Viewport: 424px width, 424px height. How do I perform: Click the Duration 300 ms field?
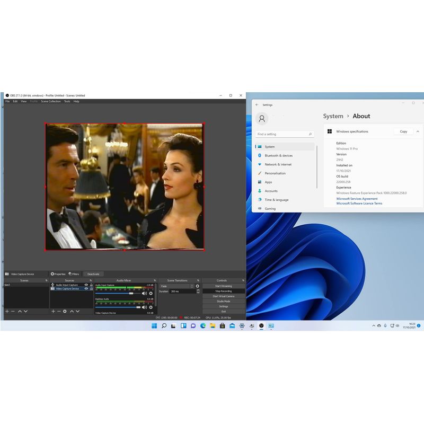click(x=182, y=291)
